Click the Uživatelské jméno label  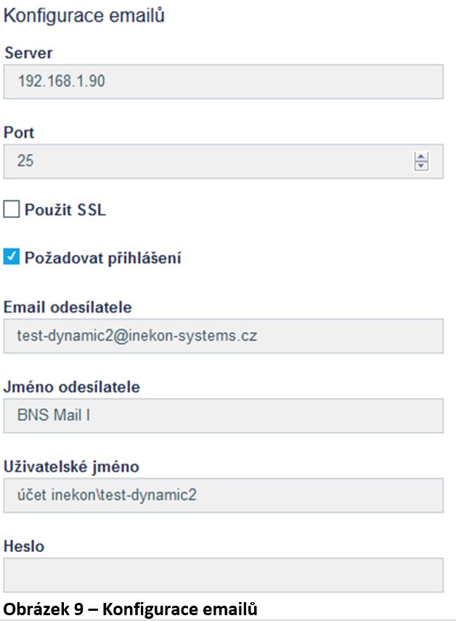coord(70,466)
